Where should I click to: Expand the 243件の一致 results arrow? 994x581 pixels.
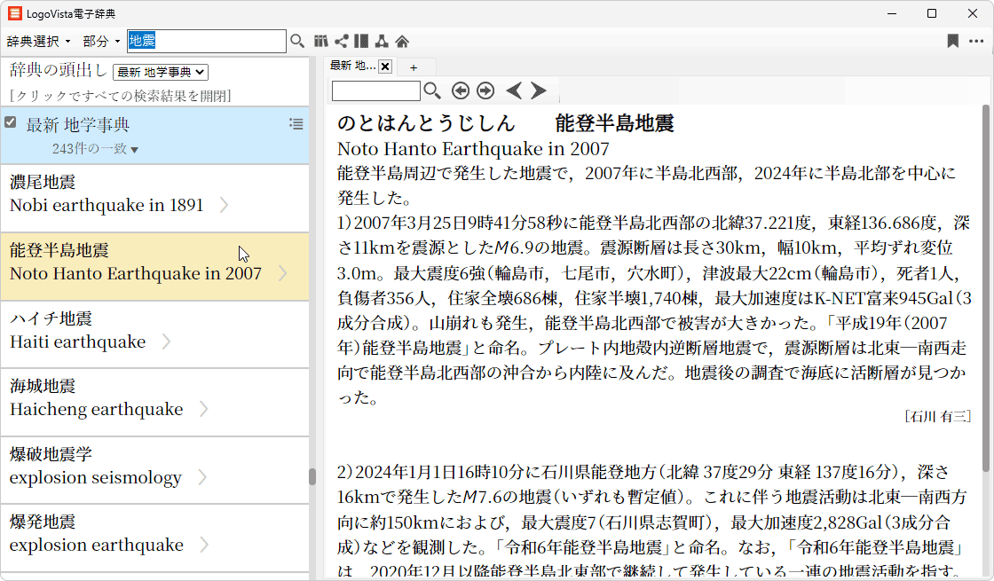(x=135, y=150)
